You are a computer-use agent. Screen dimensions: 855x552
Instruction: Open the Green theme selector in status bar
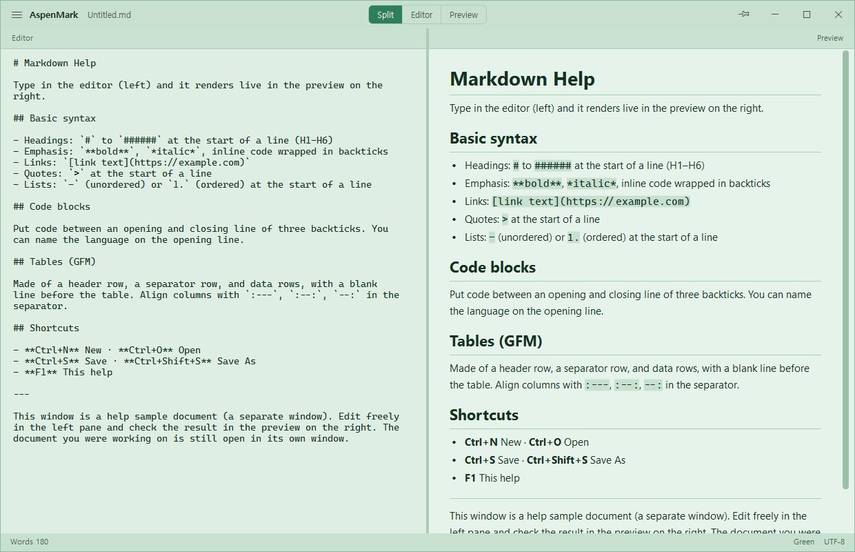coord(804,542)
